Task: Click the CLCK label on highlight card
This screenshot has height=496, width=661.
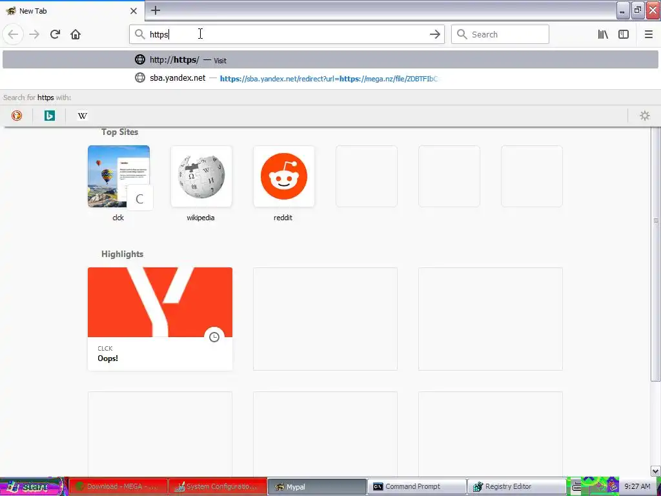Action: [x=105, y=348]
